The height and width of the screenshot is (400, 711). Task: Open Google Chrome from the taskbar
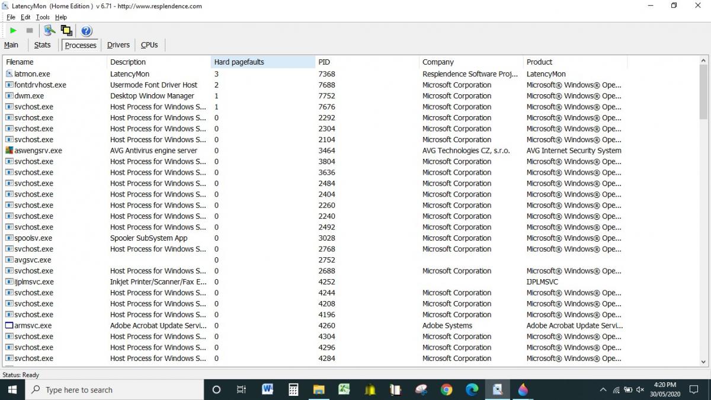(x=447, y=389)
